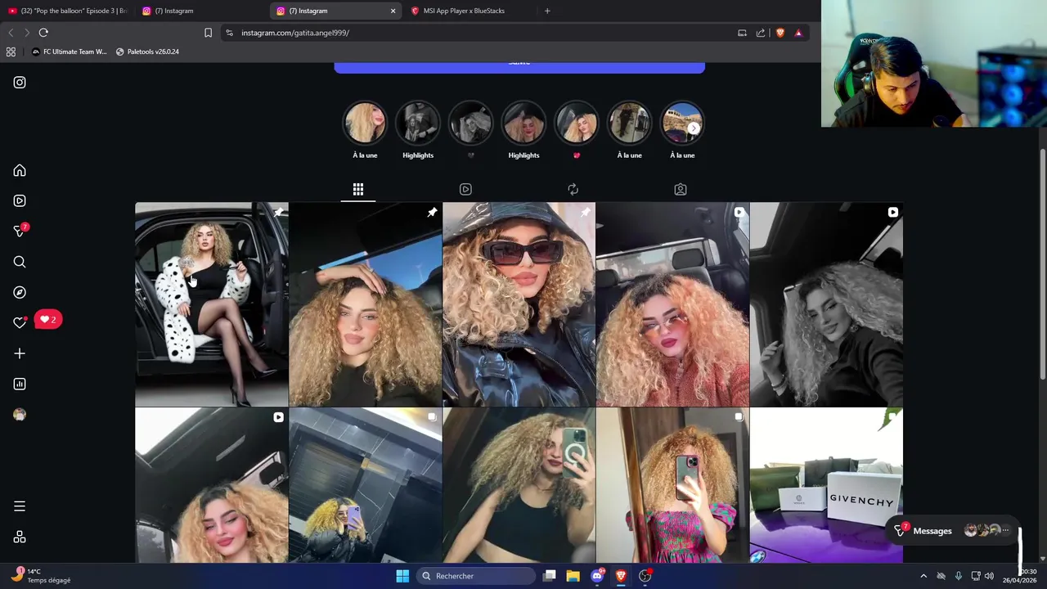Open Brave browser from the taskbar
1047x589 pixels.
pyautogui.click(x=621, y=576)
